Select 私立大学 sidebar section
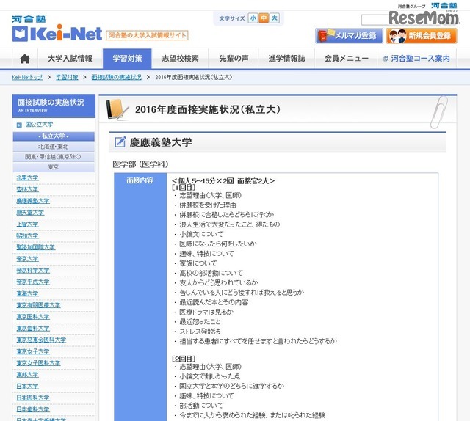The image size is (470, 421). [54, 136]
